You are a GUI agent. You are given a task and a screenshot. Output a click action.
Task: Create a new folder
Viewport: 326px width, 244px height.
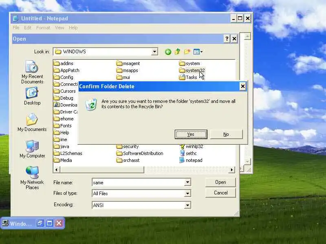tap(187, 52)
